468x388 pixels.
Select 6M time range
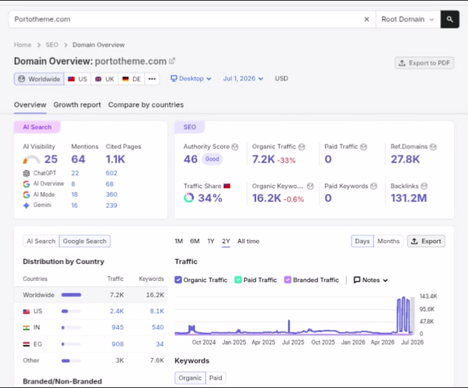pos(195,241)
